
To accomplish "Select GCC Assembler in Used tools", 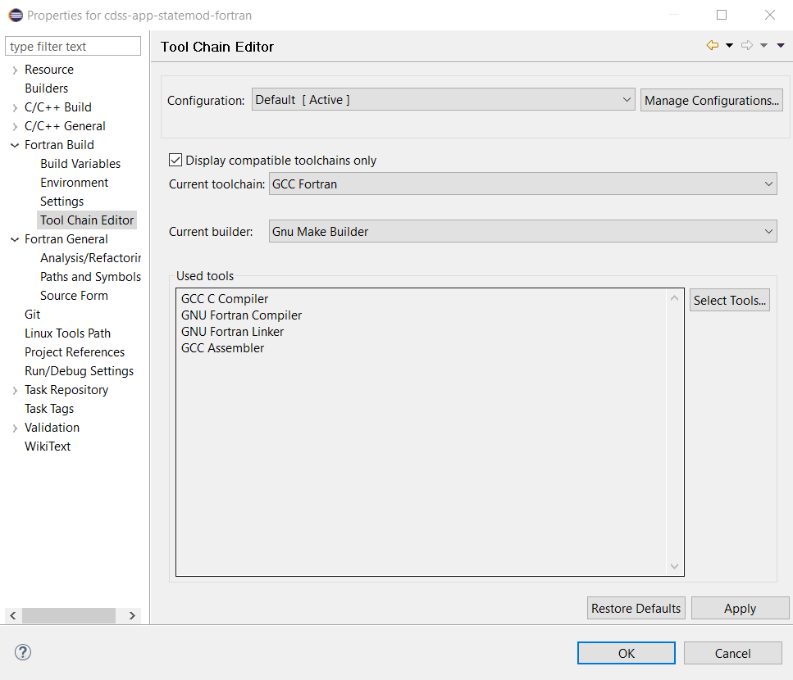I will pyautogui.click(x=222, y=348).
